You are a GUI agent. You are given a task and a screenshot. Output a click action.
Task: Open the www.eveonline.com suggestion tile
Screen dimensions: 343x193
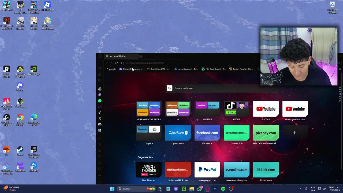click(236, 169)
